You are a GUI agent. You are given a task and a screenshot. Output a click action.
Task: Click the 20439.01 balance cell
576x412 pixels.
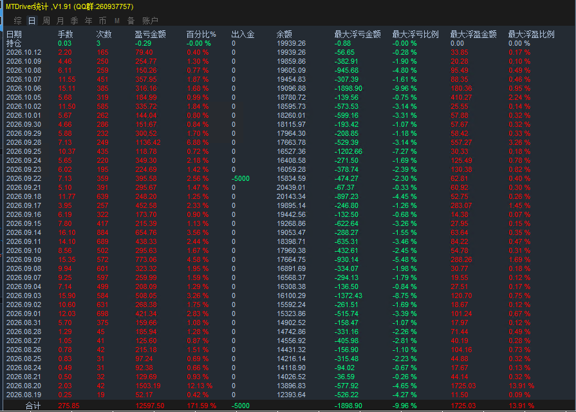(x=291, y=187)
